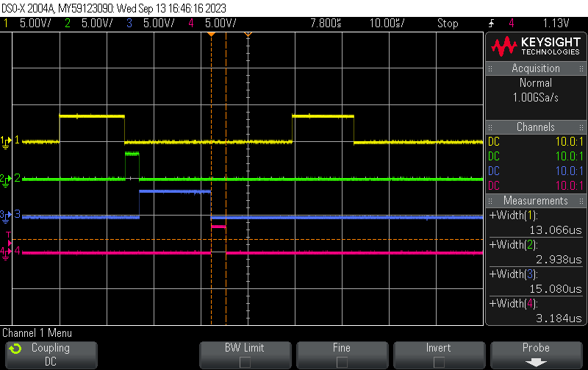Toggle the Invert checkbox
The height and width of the screenshot is (370, 588).
(439, 362)
